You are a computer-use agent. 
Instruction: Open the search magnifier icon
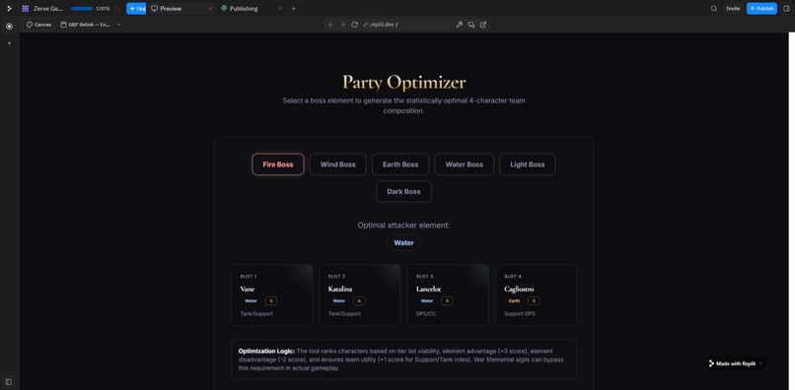[x=714, y=9]
